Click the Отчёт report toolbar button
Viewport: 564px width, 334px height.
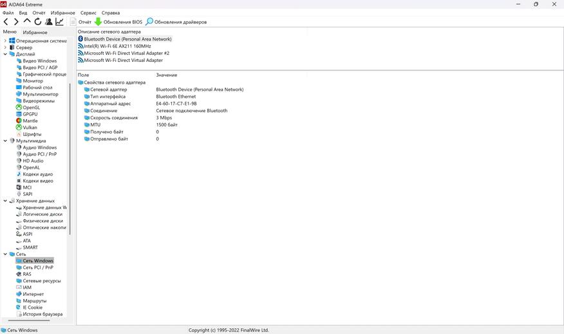81,22
